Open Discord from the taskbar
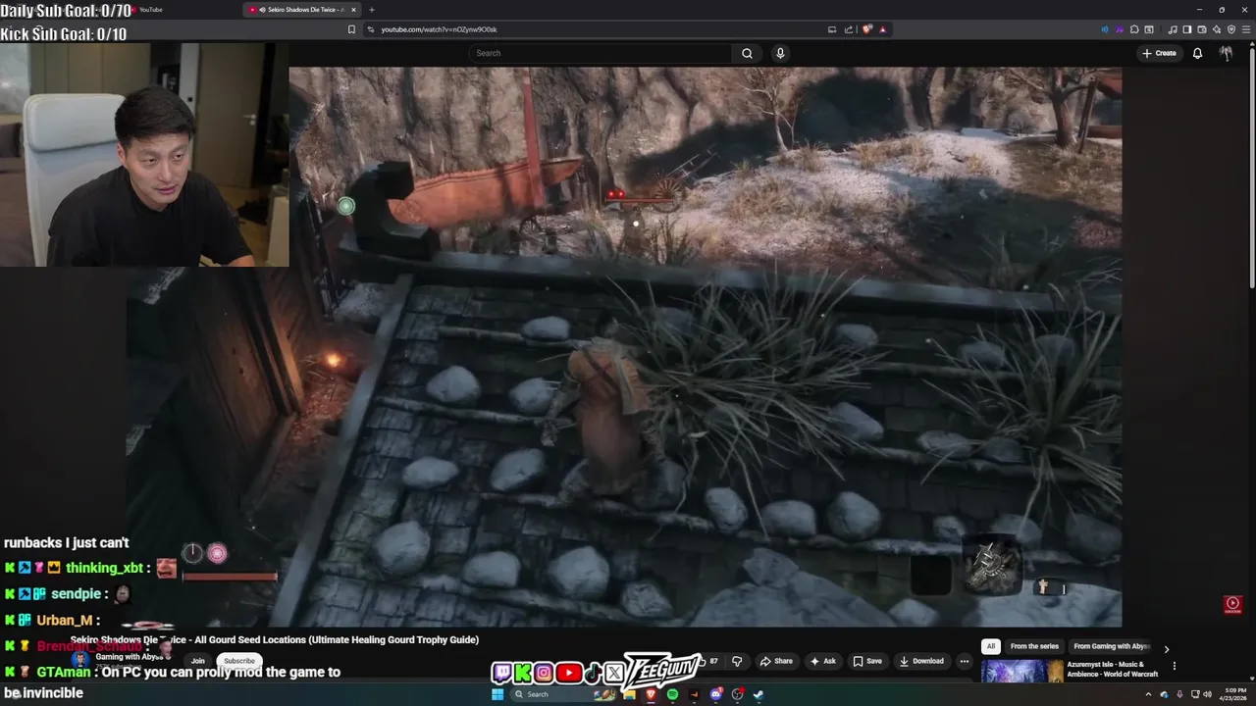The width and height of the screenshot is (1256, 706). 715,694
